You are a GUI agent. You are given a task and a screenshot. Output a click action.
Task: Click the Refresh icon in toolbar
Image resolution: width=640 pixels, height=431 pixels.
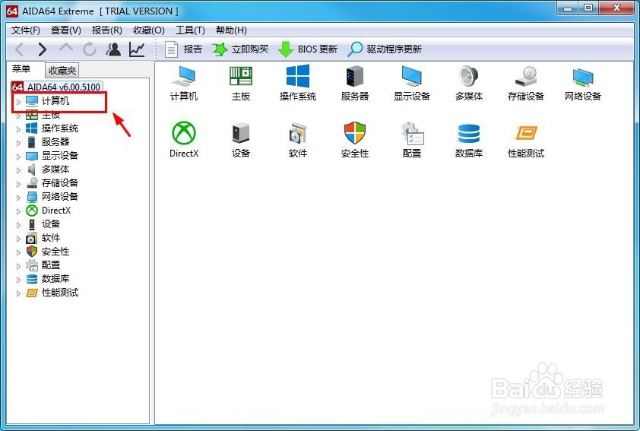(x=90, y=49)
